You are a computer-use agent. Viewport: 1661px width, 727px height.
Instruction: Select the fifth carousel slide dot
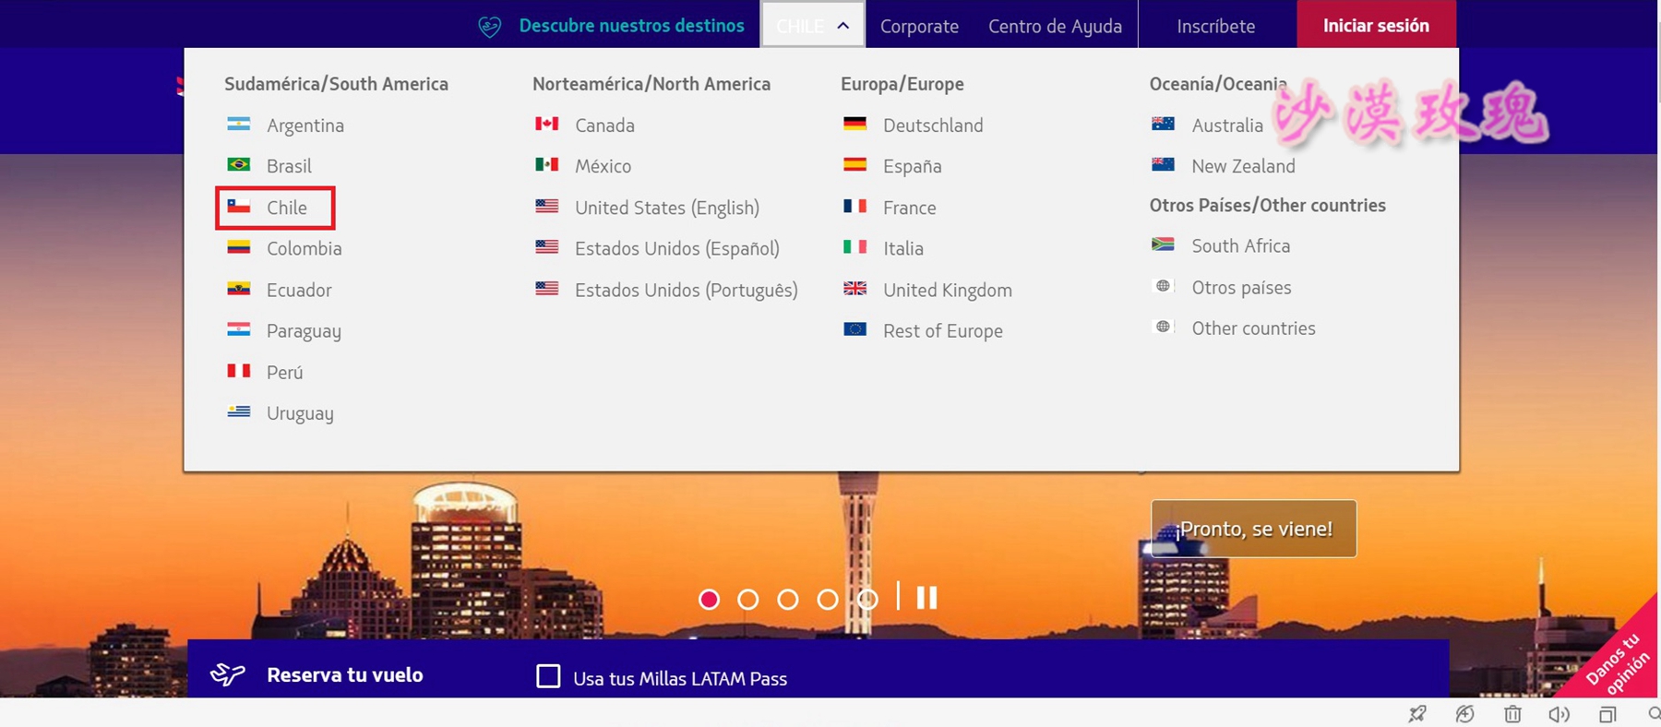click(x=867, y=600)
